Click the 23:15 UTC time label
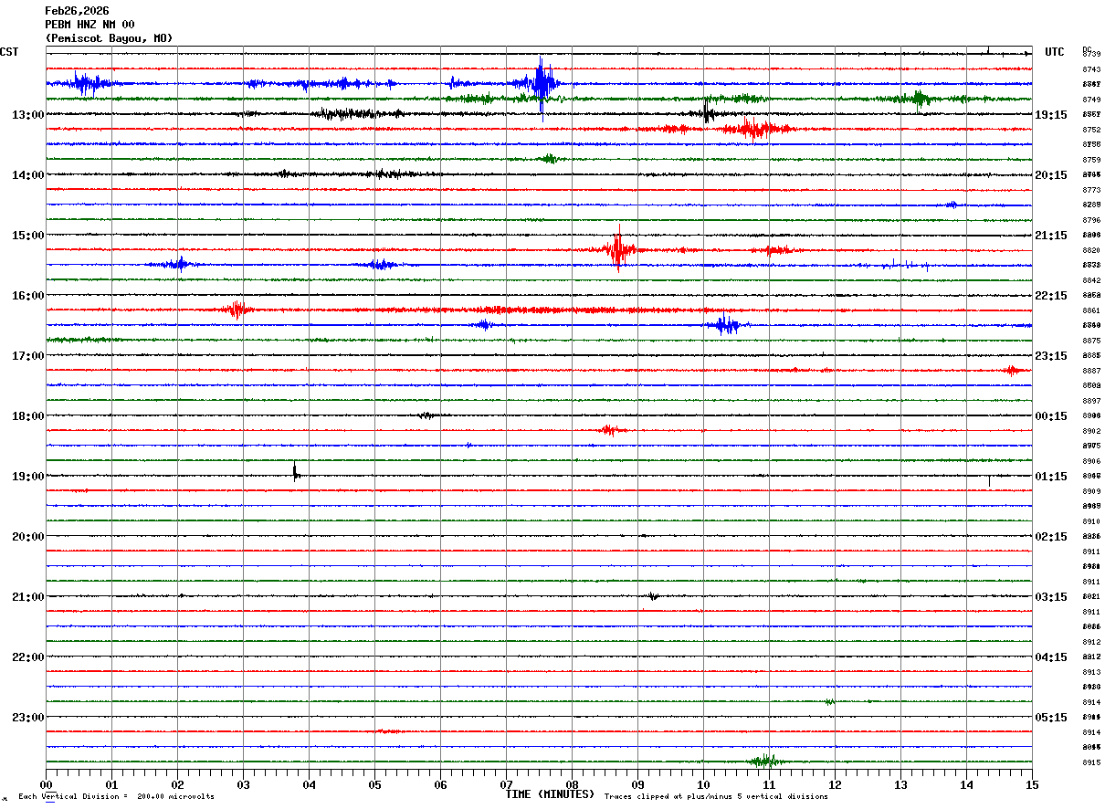The image size is (1105, 809). tap(1051, 356)
